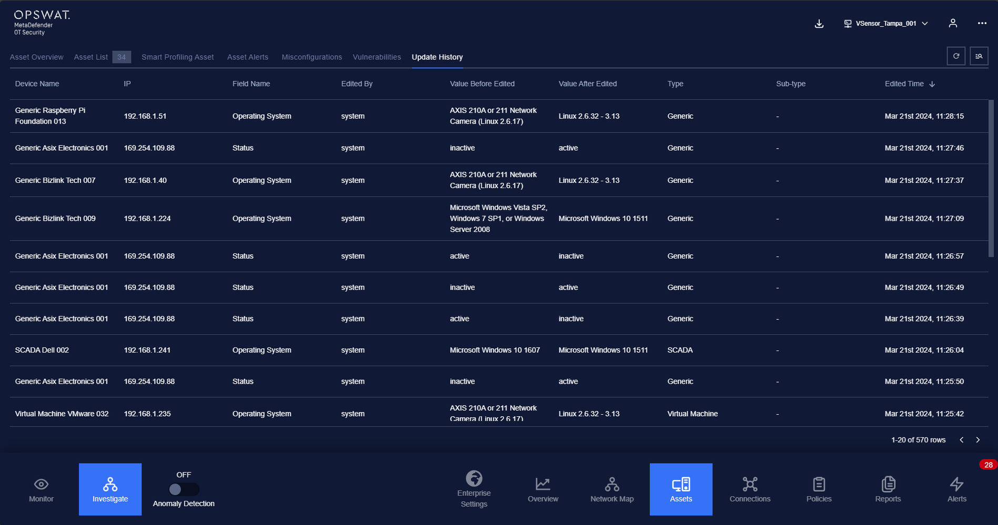Click IP address 192.168.1.51
This screenshot has height=525, width=998.
pos(145,116)
